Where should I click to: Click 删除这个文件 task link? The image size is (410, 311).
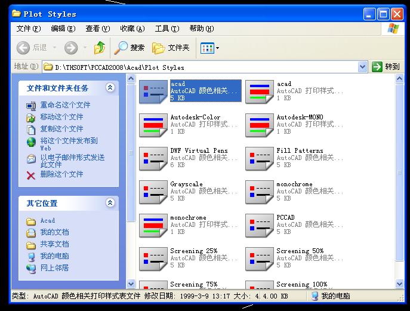pos(61,174)
